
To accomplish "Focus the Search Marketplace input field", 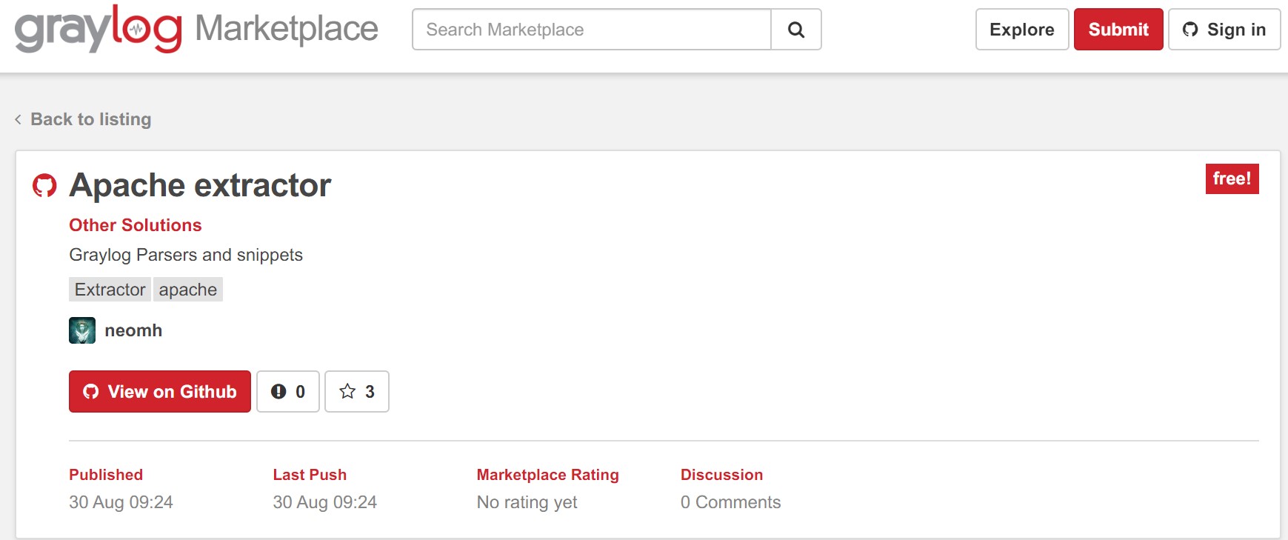I will tap(592, 30).
